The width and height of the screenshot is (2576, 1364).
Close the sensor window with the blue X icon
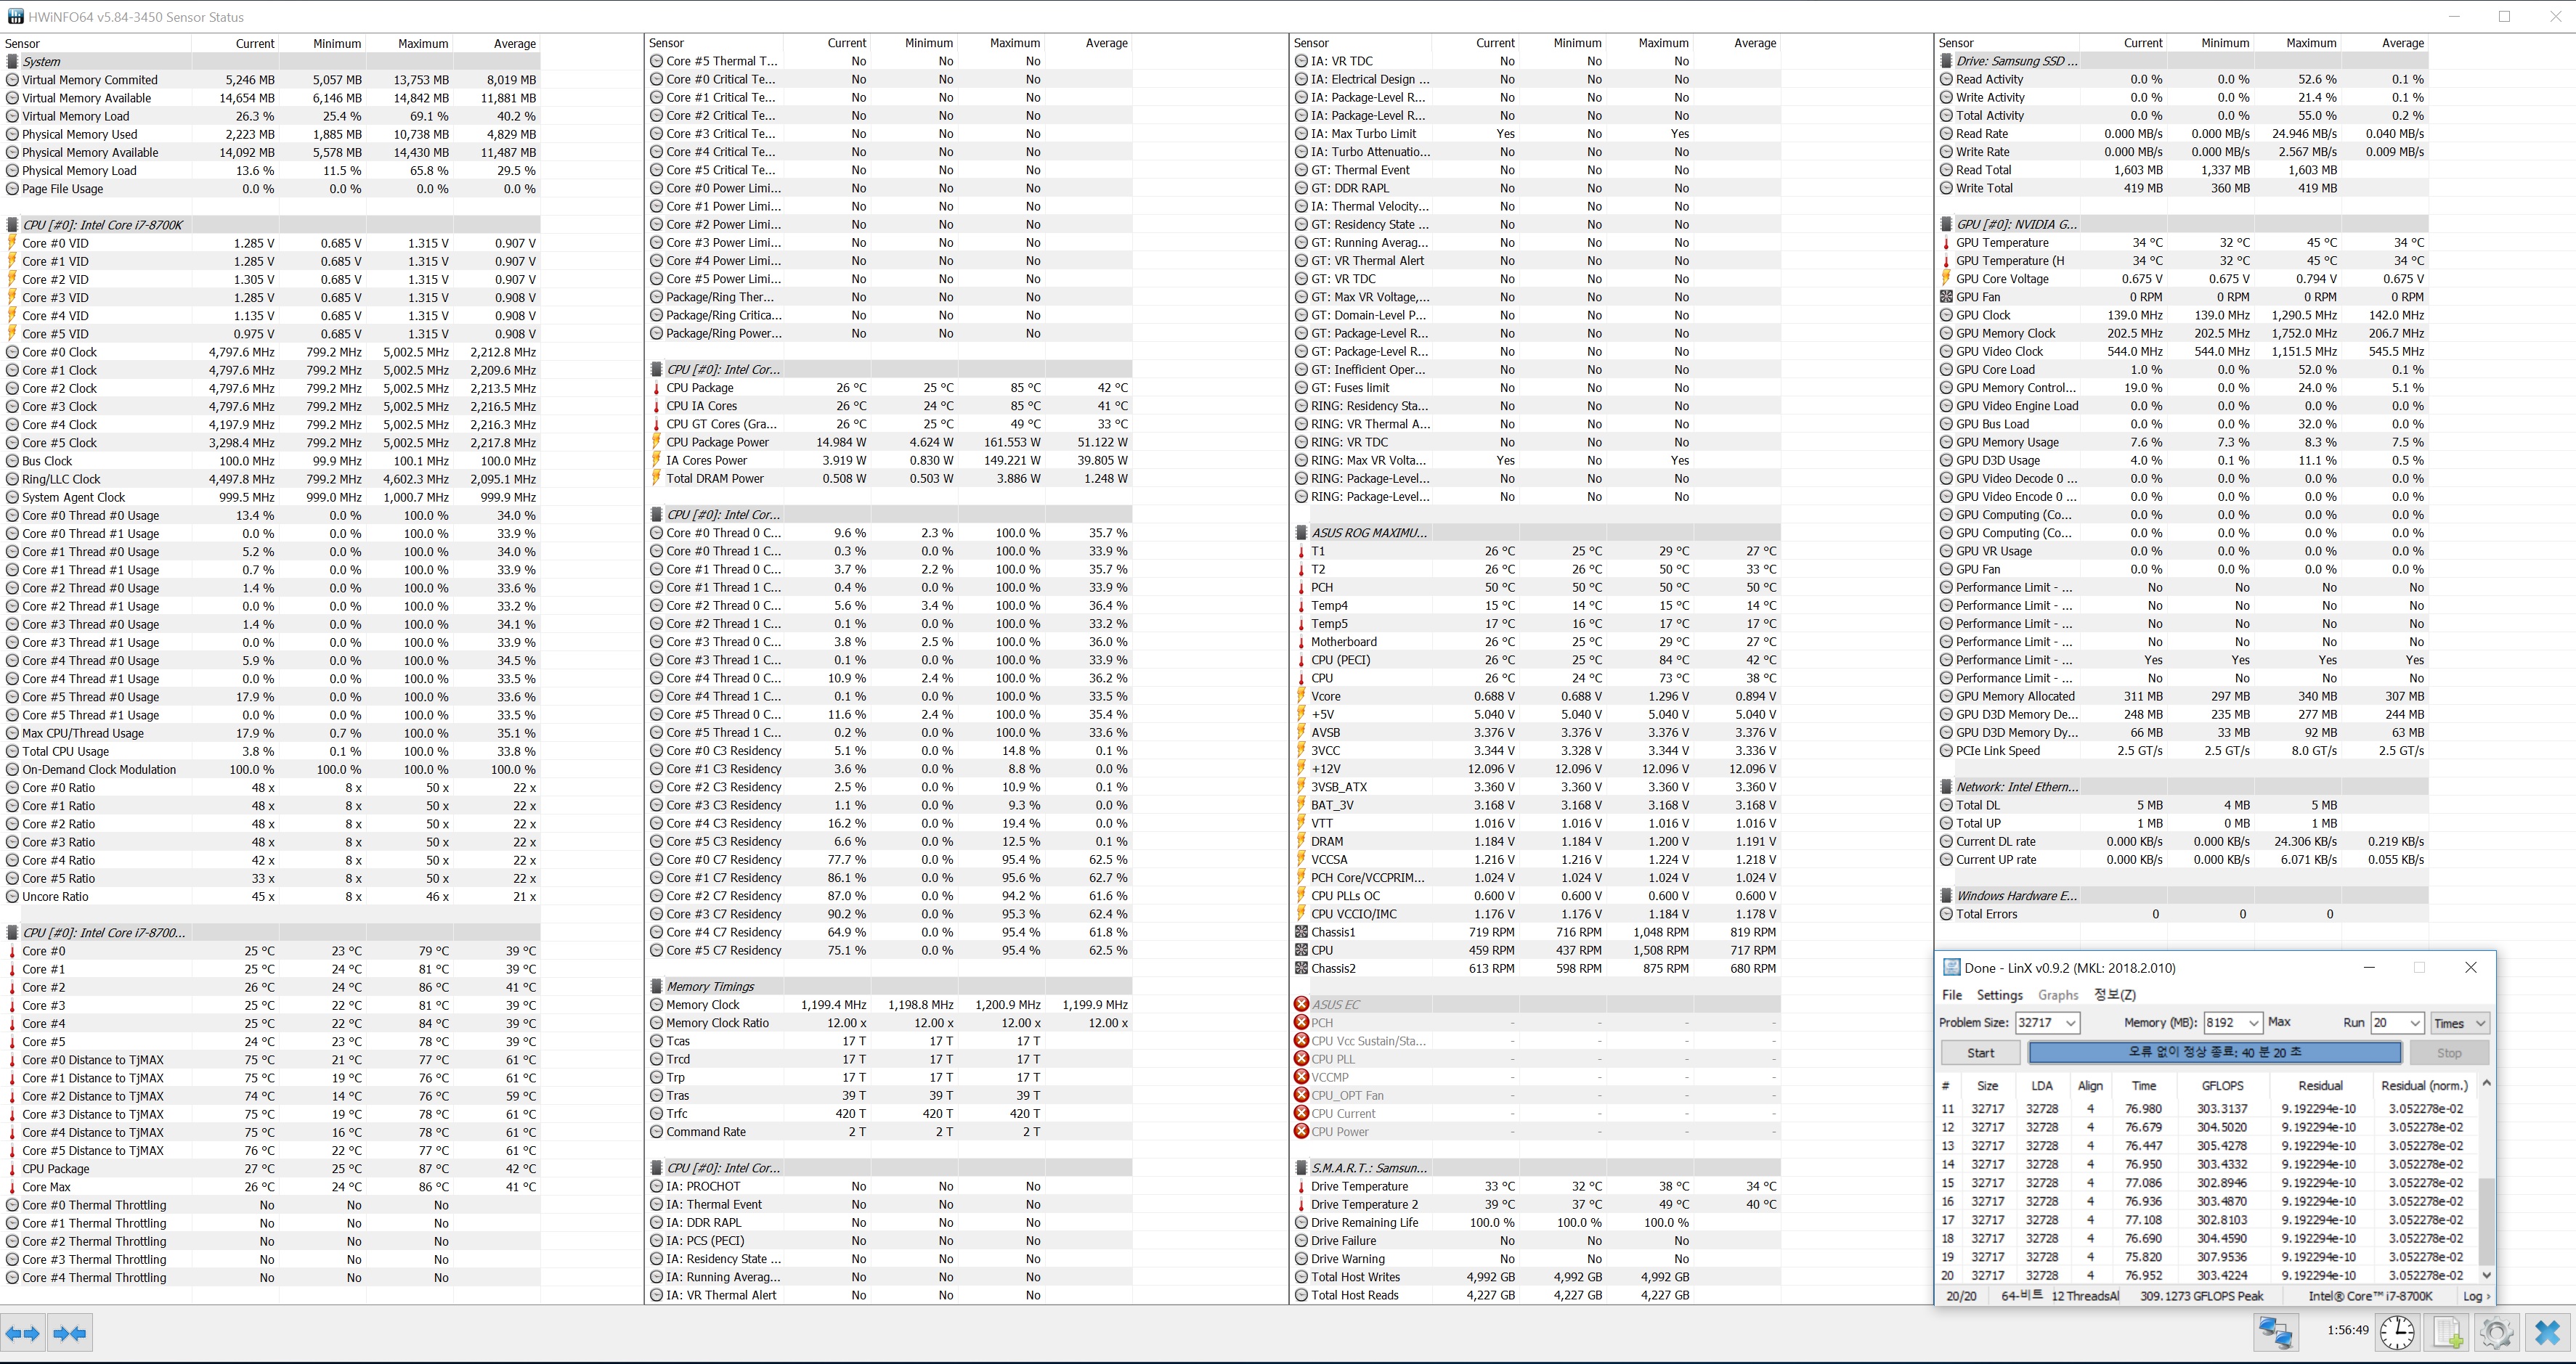(x=2547, y=1332)
